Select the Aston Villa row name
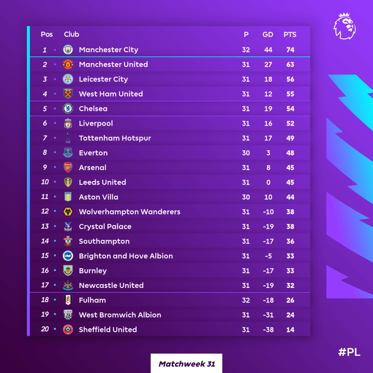This screenshot has width=373, height=373. tap(98, 197)
